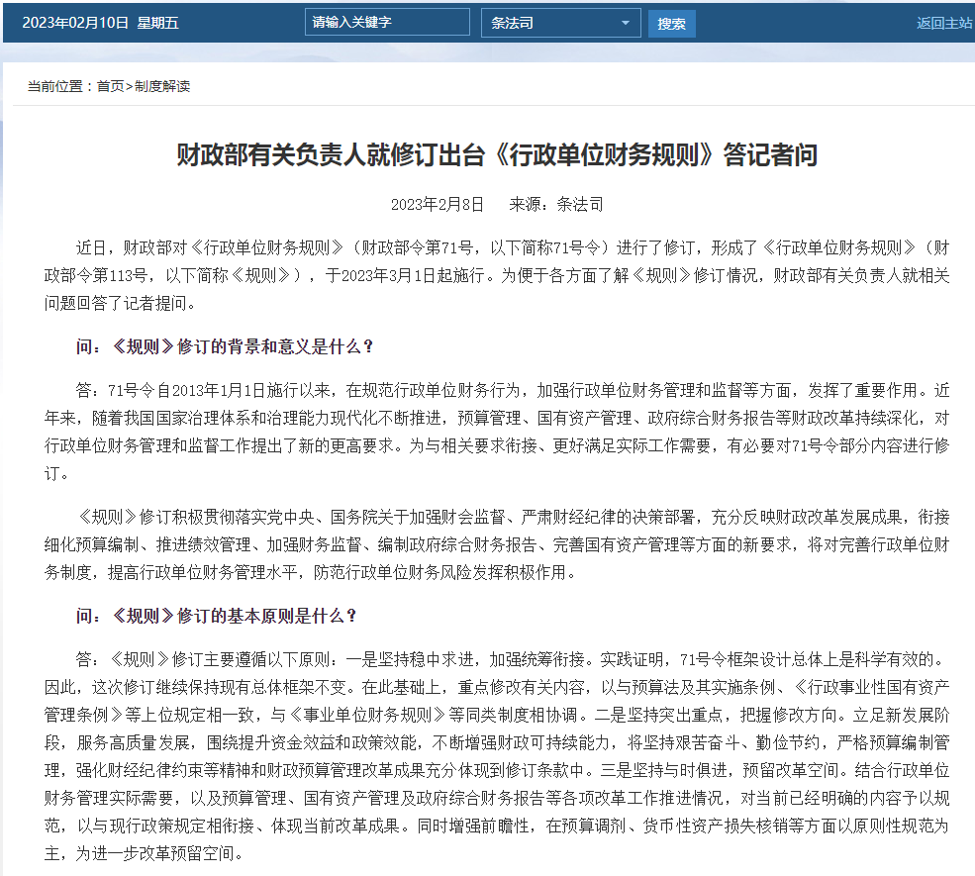The width and height of the screenshot is (975, 876).
Task: Open 制度解读 breadcrumb link
Action: tap(161, 86)
